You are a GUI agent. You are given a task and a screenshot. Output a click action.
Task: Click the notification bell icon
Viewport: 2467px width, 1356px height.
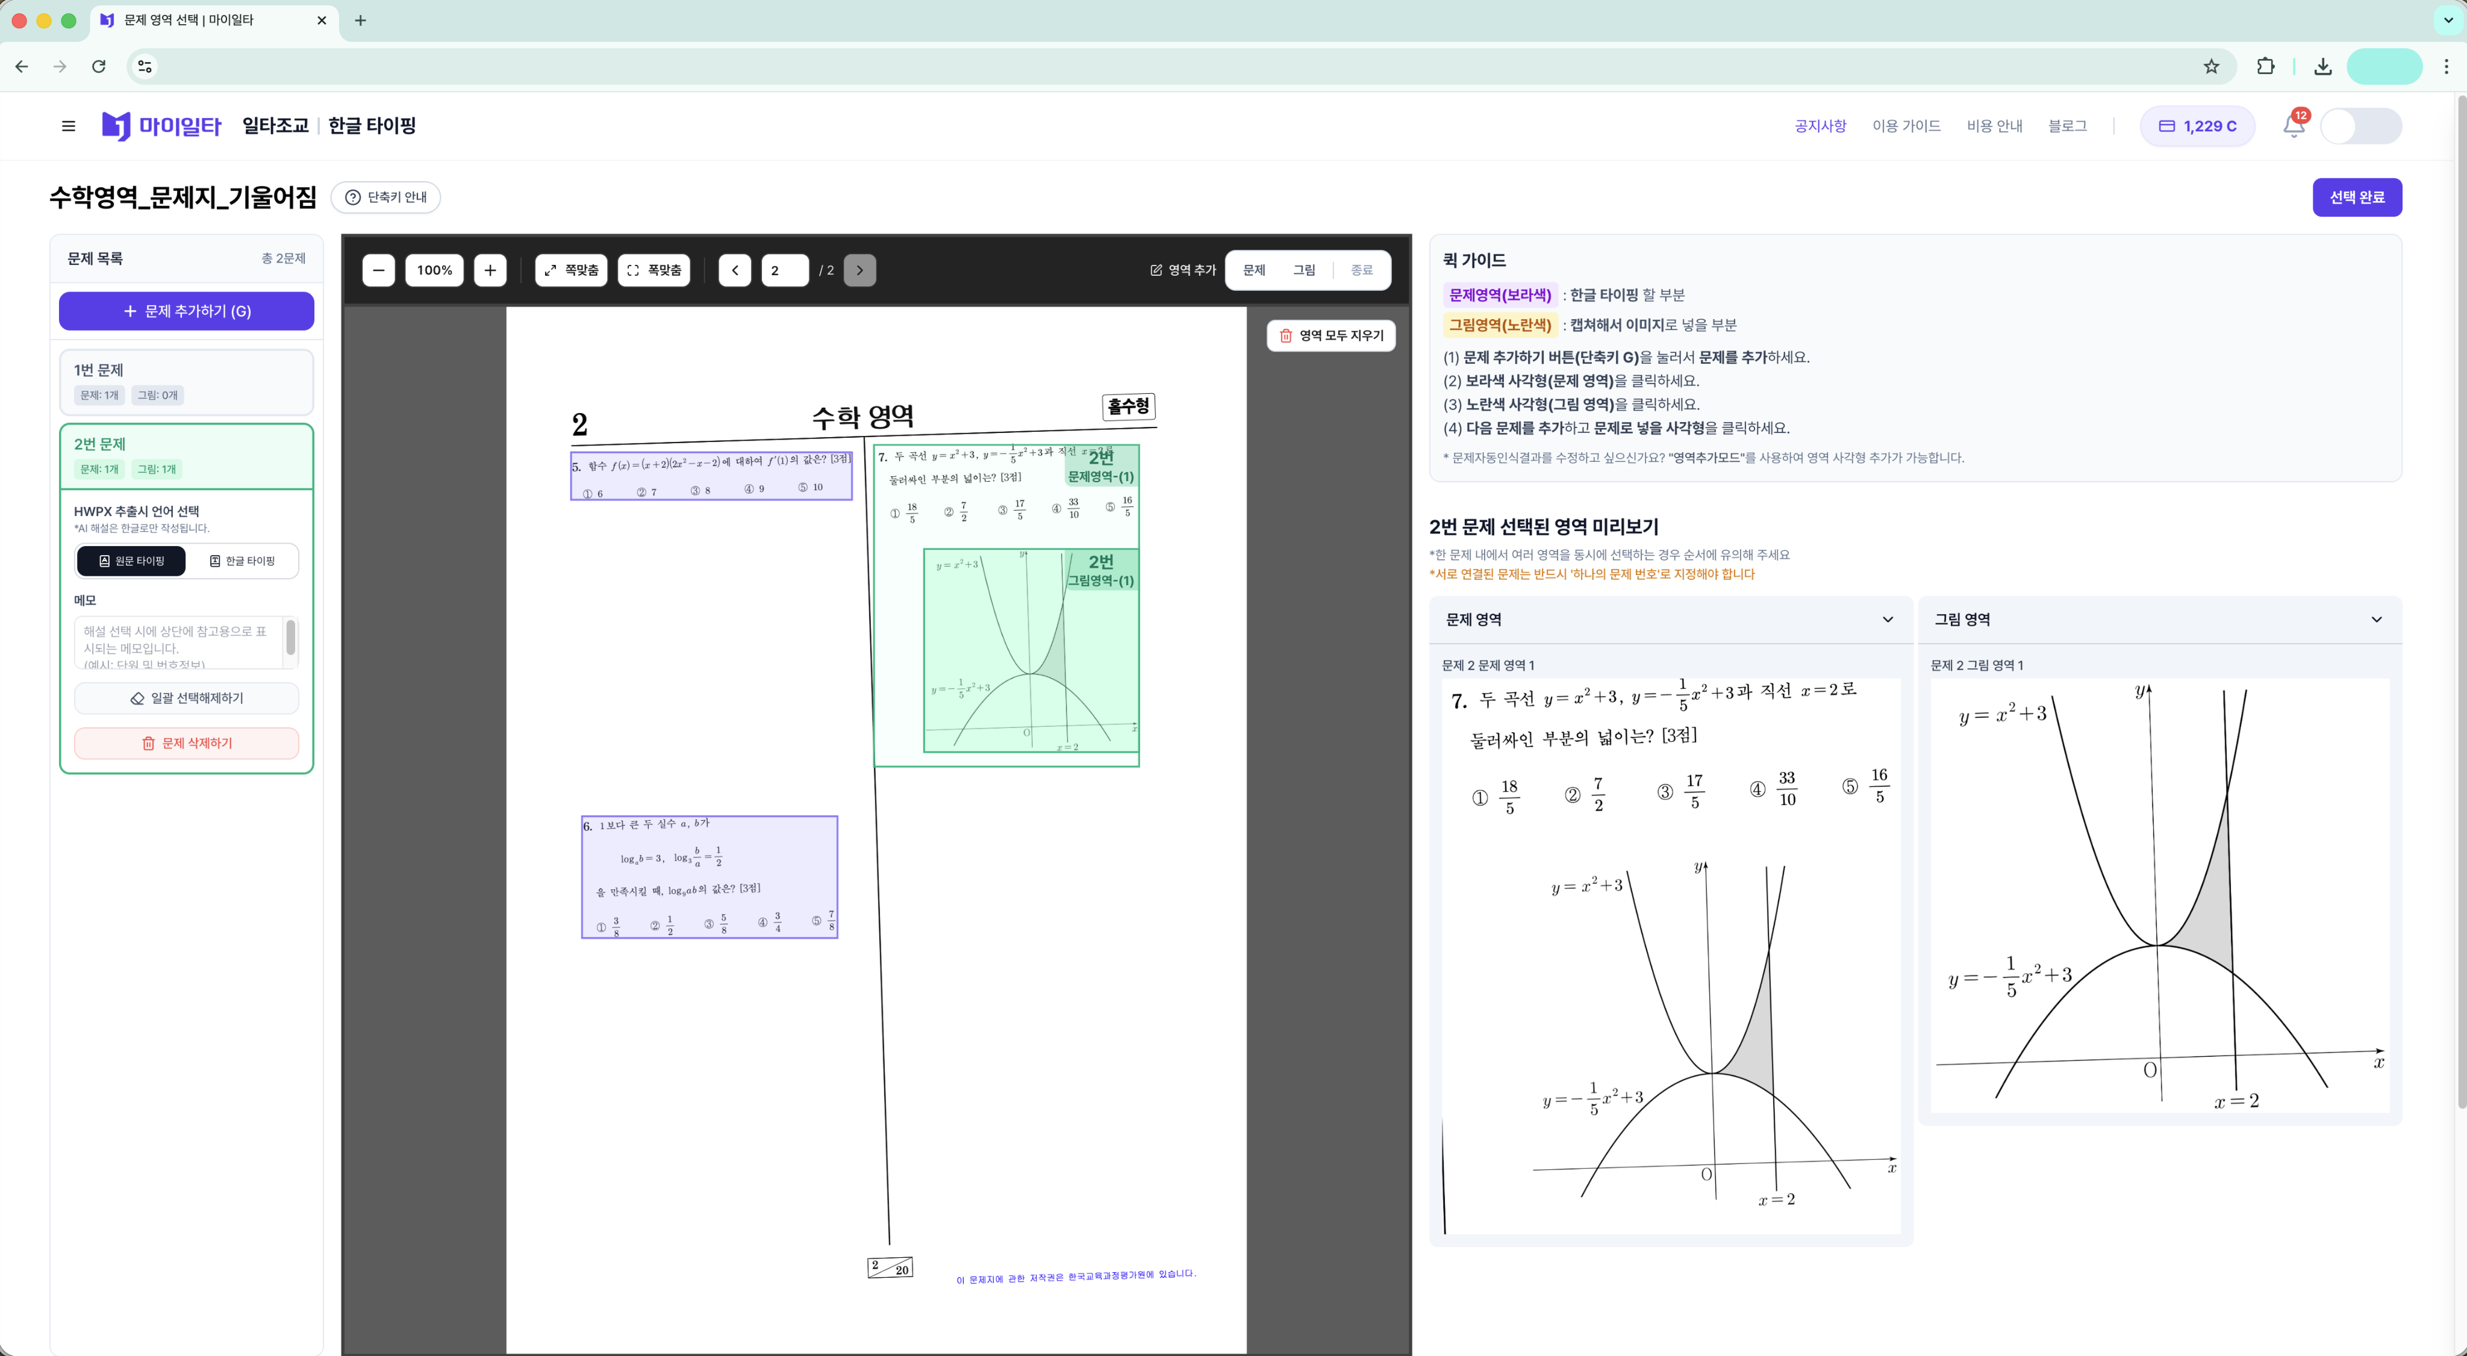[x=2293, y=125]
